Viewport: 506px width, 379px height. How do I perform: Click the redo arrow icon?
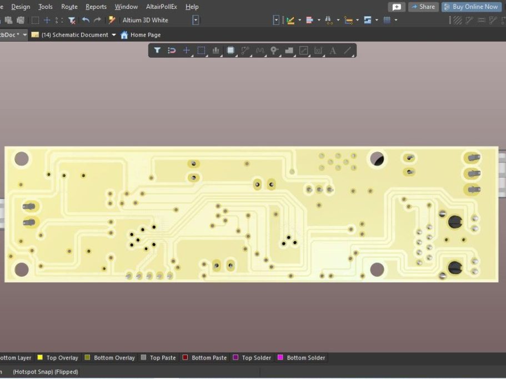pos(97,20)
